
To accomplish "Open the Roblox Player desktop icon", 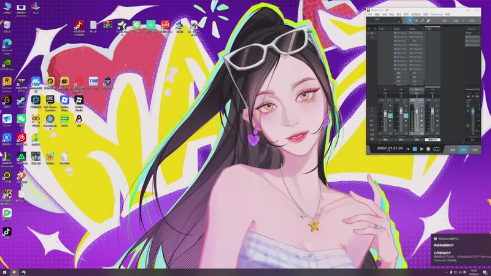I will click(64, 103).
